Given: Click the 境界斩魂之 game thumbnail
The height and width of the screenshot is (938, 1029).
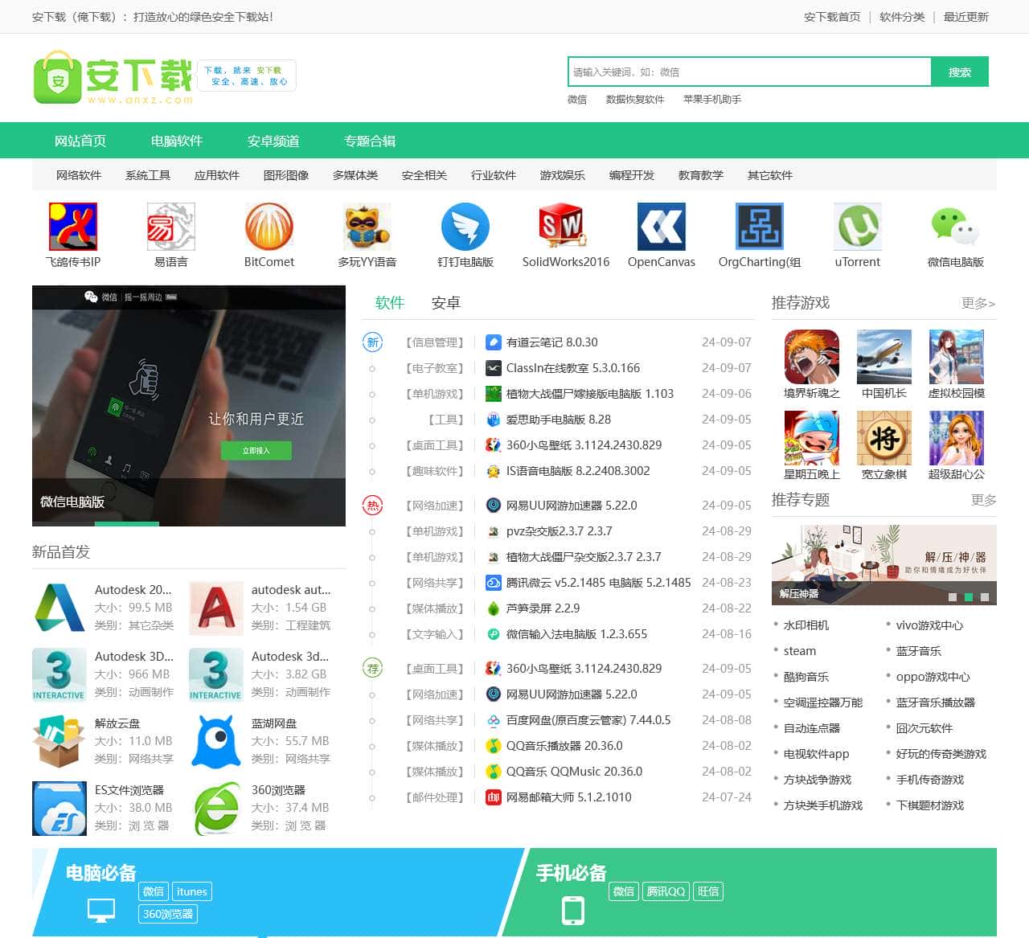Looking at the screenshot, I should (x=812, y=357).
